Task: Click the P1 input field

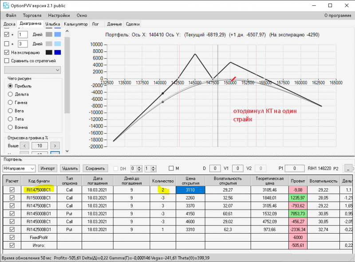Action: [295, 168]
